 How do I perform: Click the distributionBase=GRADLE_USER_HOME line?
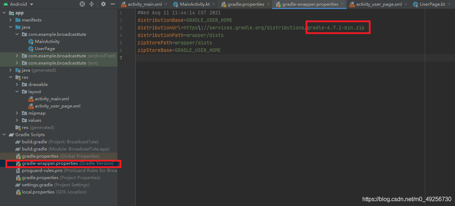(185, 20)
